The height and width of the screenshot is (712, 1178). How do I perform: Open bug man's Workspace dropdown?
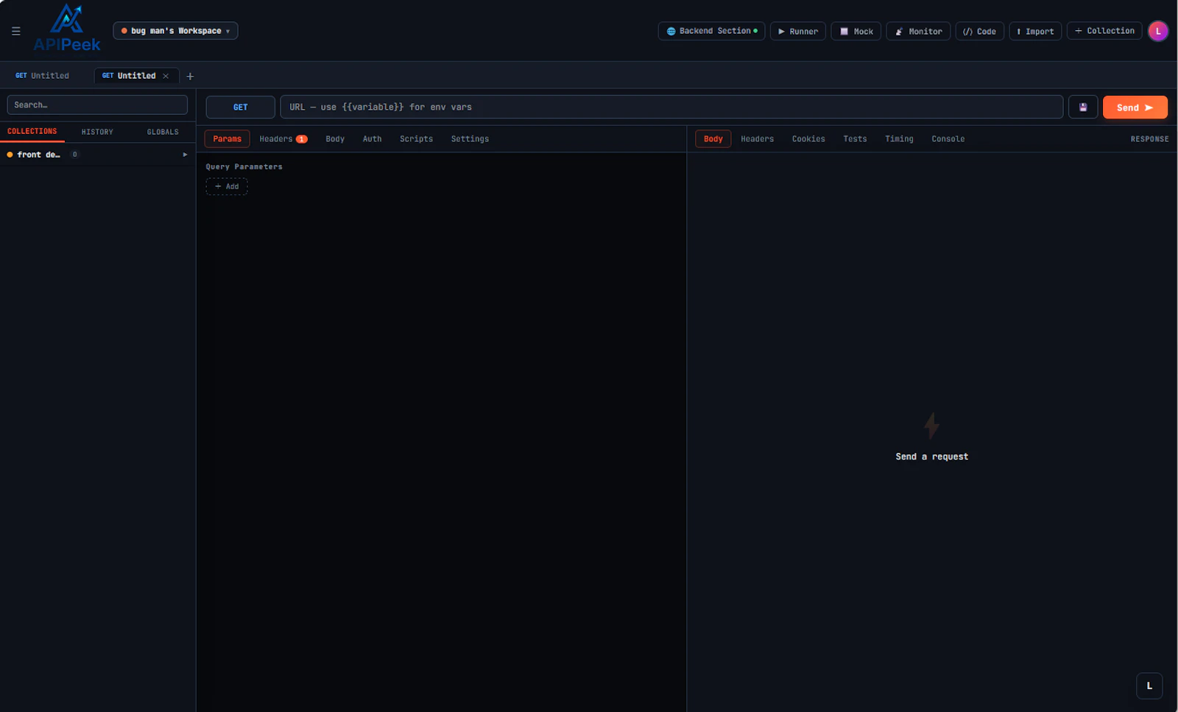pos(175,31)
